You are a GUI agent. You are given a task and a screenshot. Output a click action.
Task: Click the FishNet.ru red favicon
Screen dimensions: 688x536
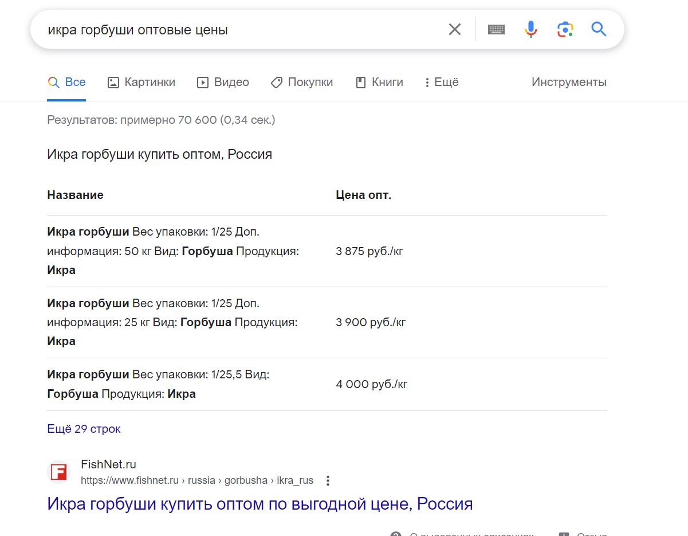58,472
